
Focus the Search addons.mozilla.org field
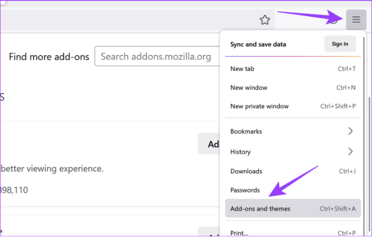click(157, 56)
